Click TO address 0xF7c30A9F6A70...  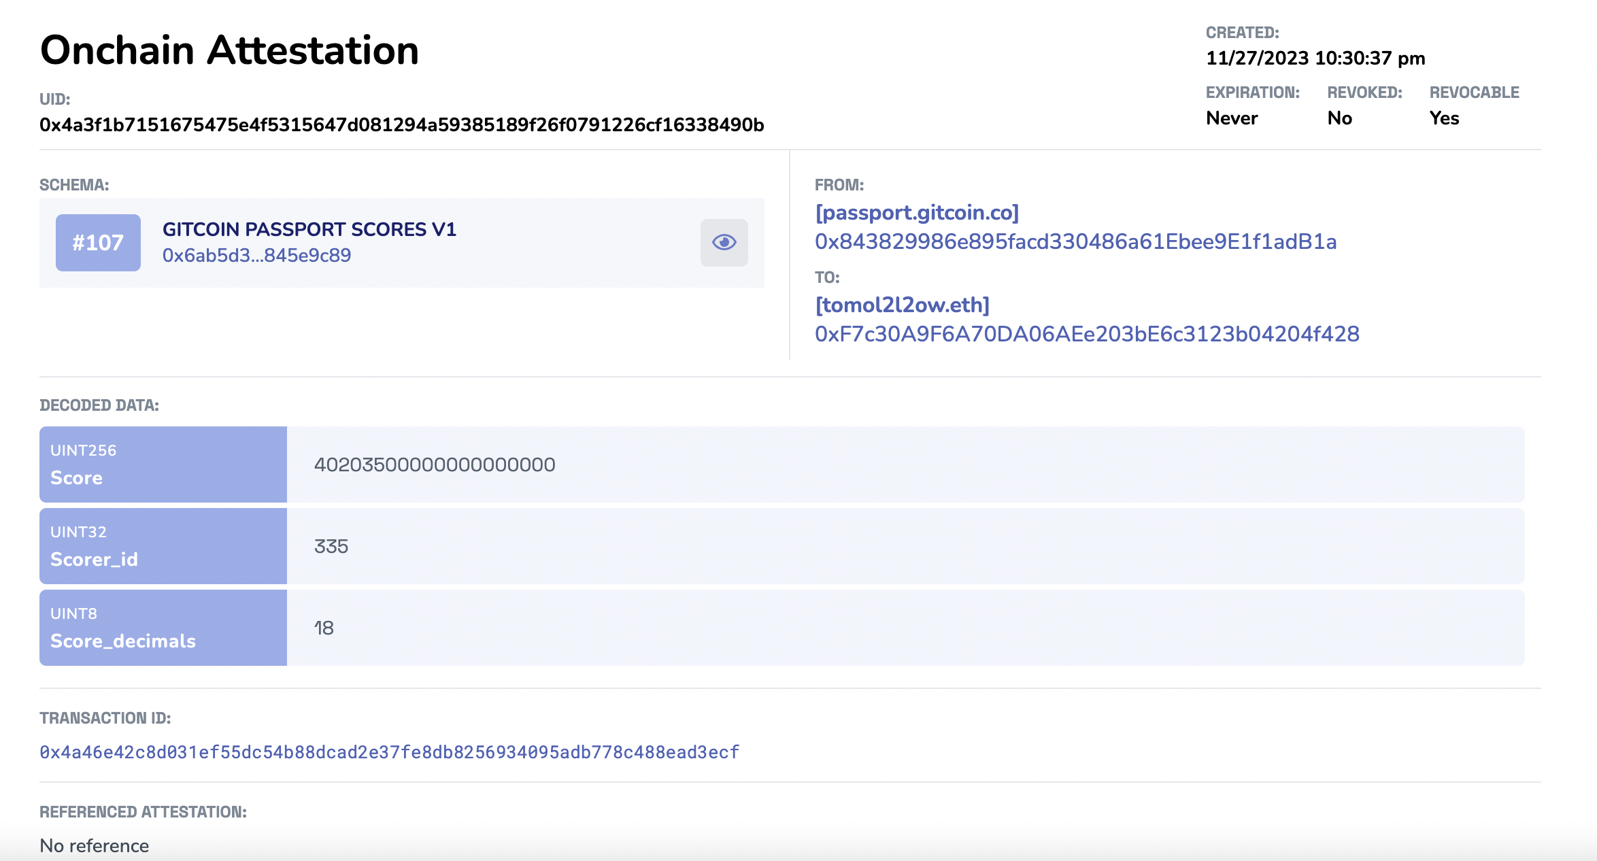tap(1087, 334)
